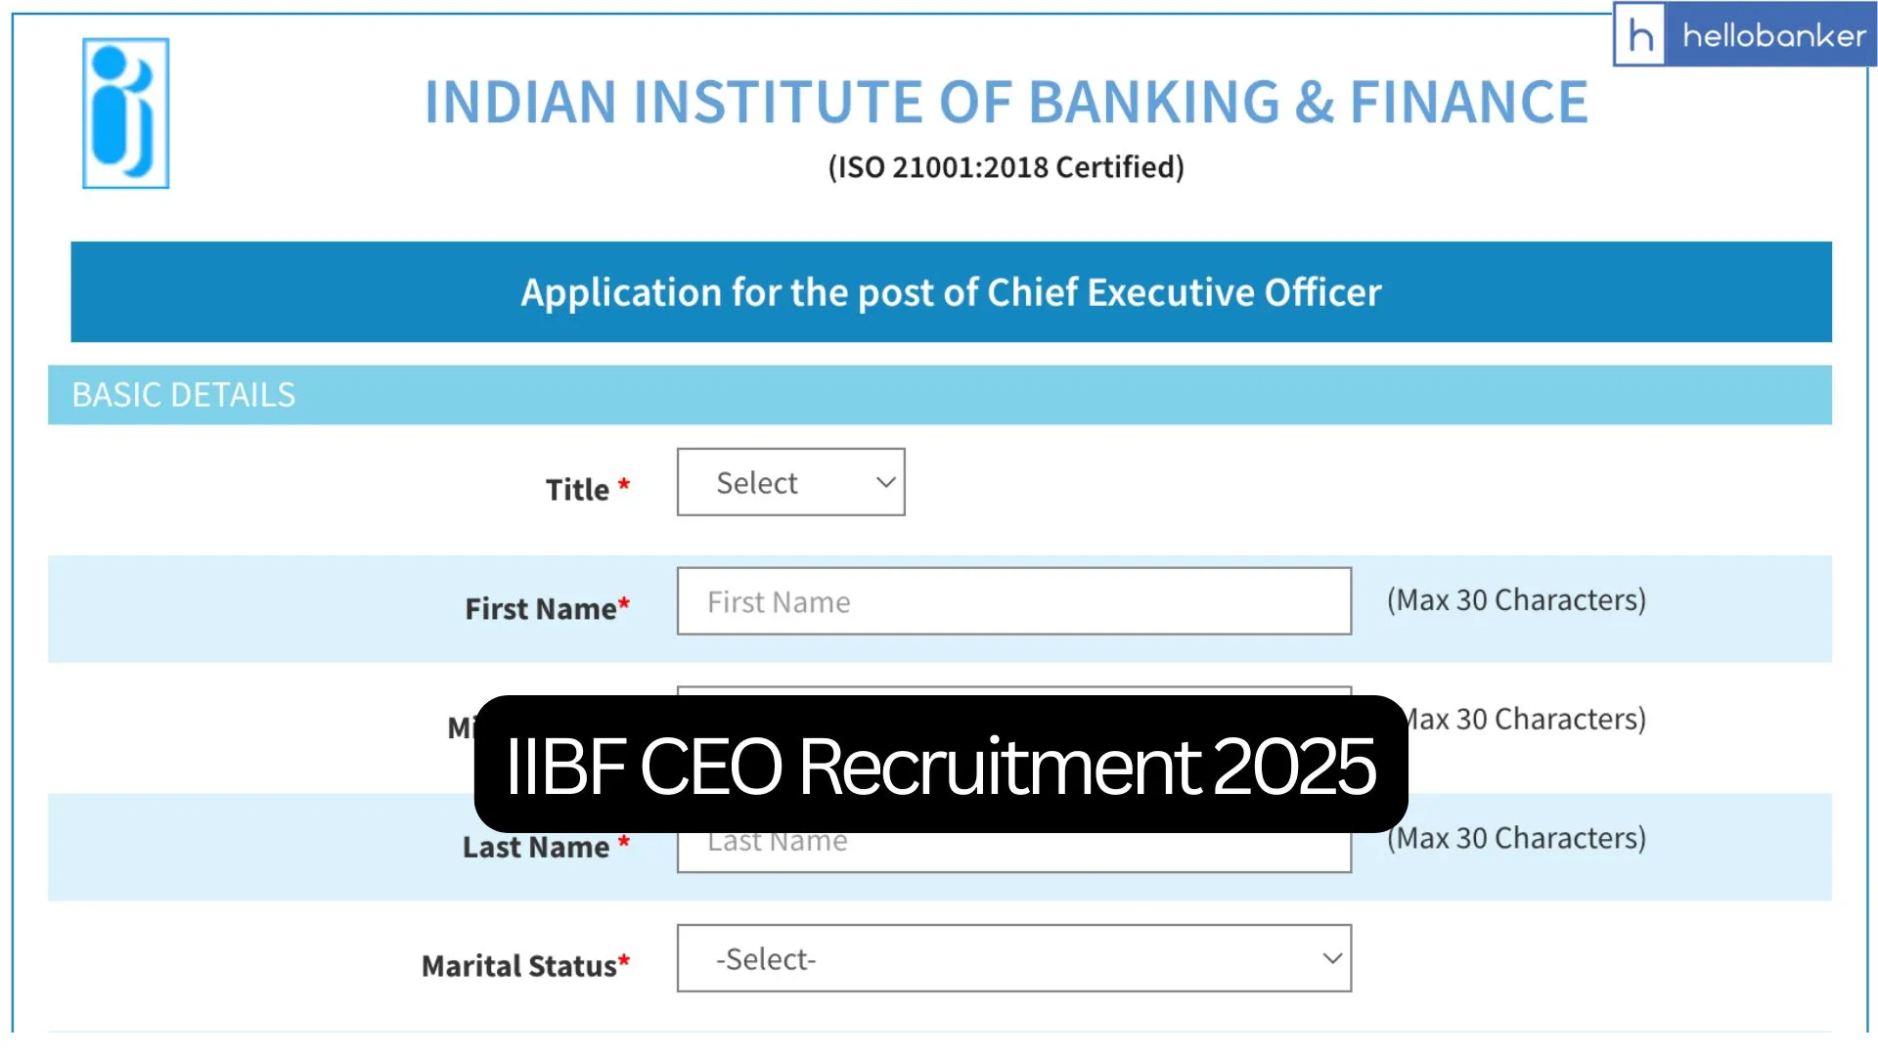Click the IIBF logo at top left
Viewport: 1878px width, 1056px height.
coord(124,111)
